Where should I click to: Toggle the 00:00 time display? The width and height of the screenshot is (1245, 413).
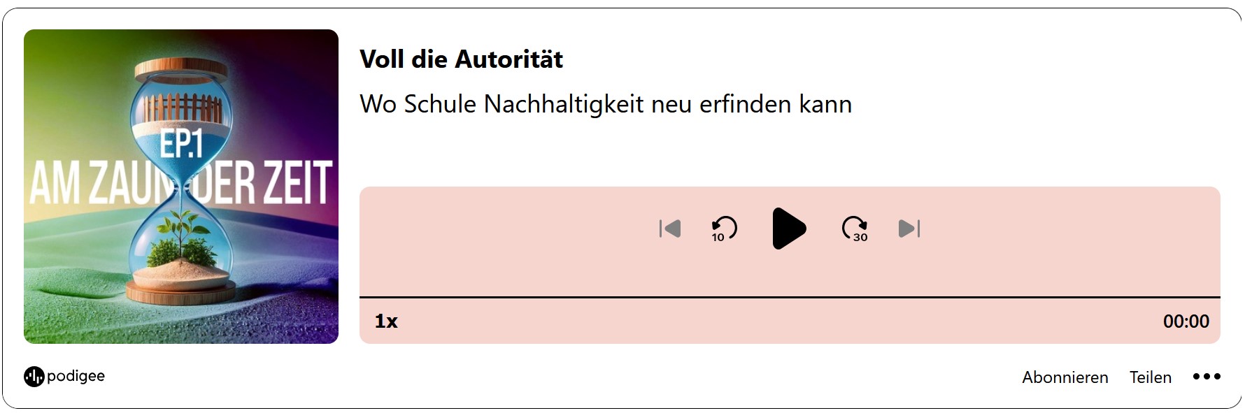pyautogui.click(x=1186, y=321)
